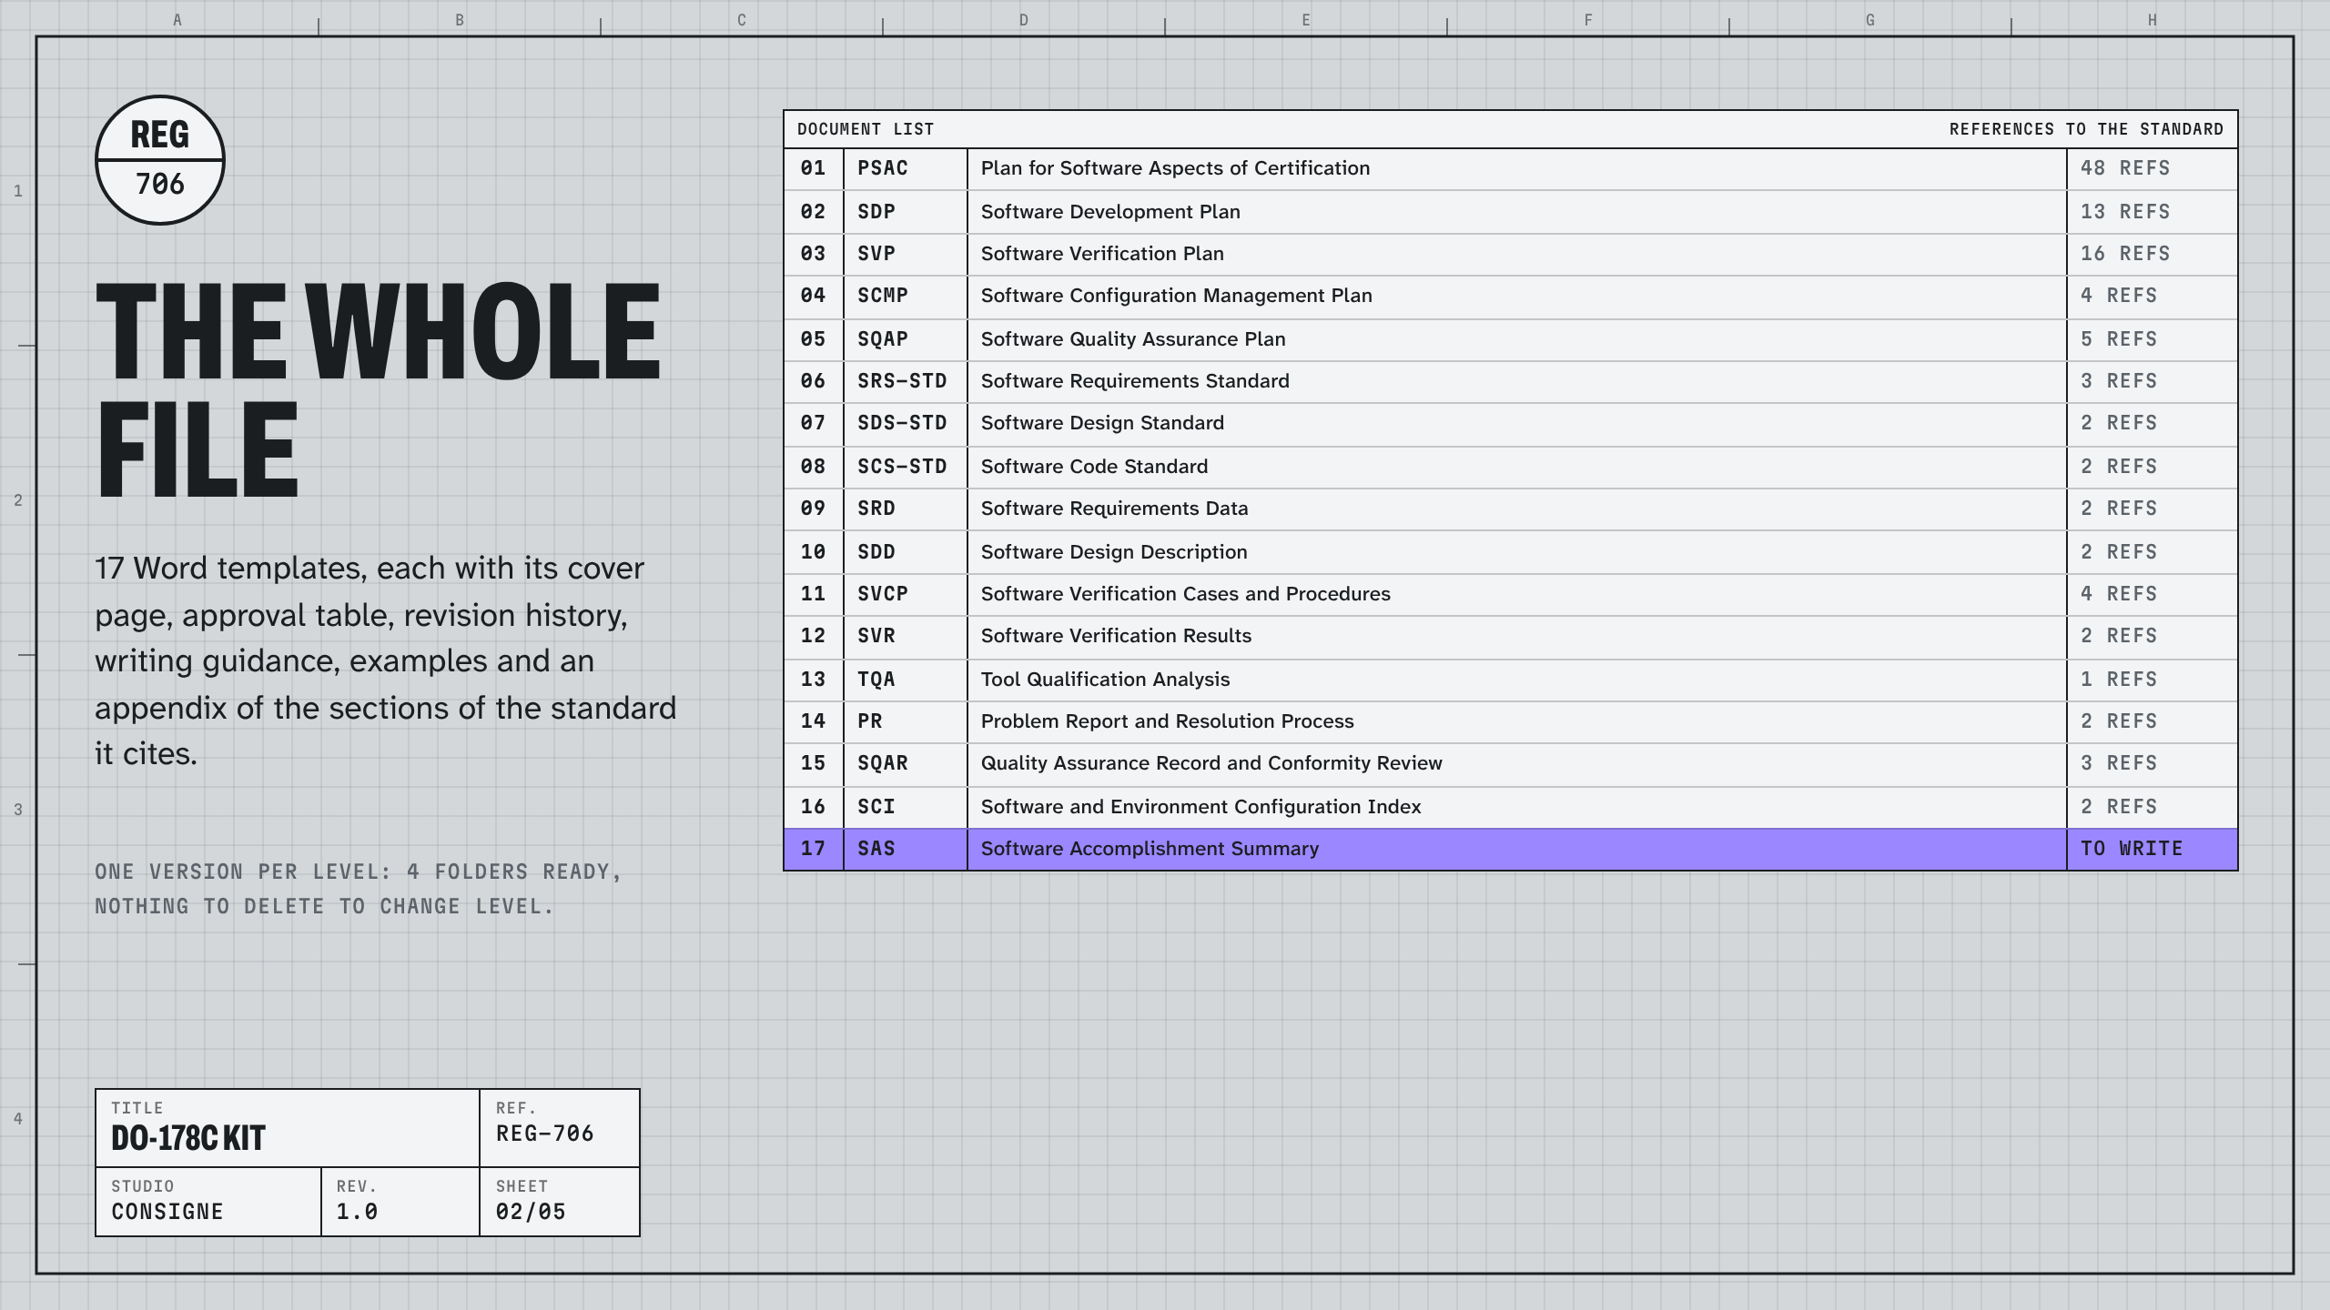2330x1310 pixels.
Task: Click 'Tool Qualification Analysis' title
Action: (1105, 680)
